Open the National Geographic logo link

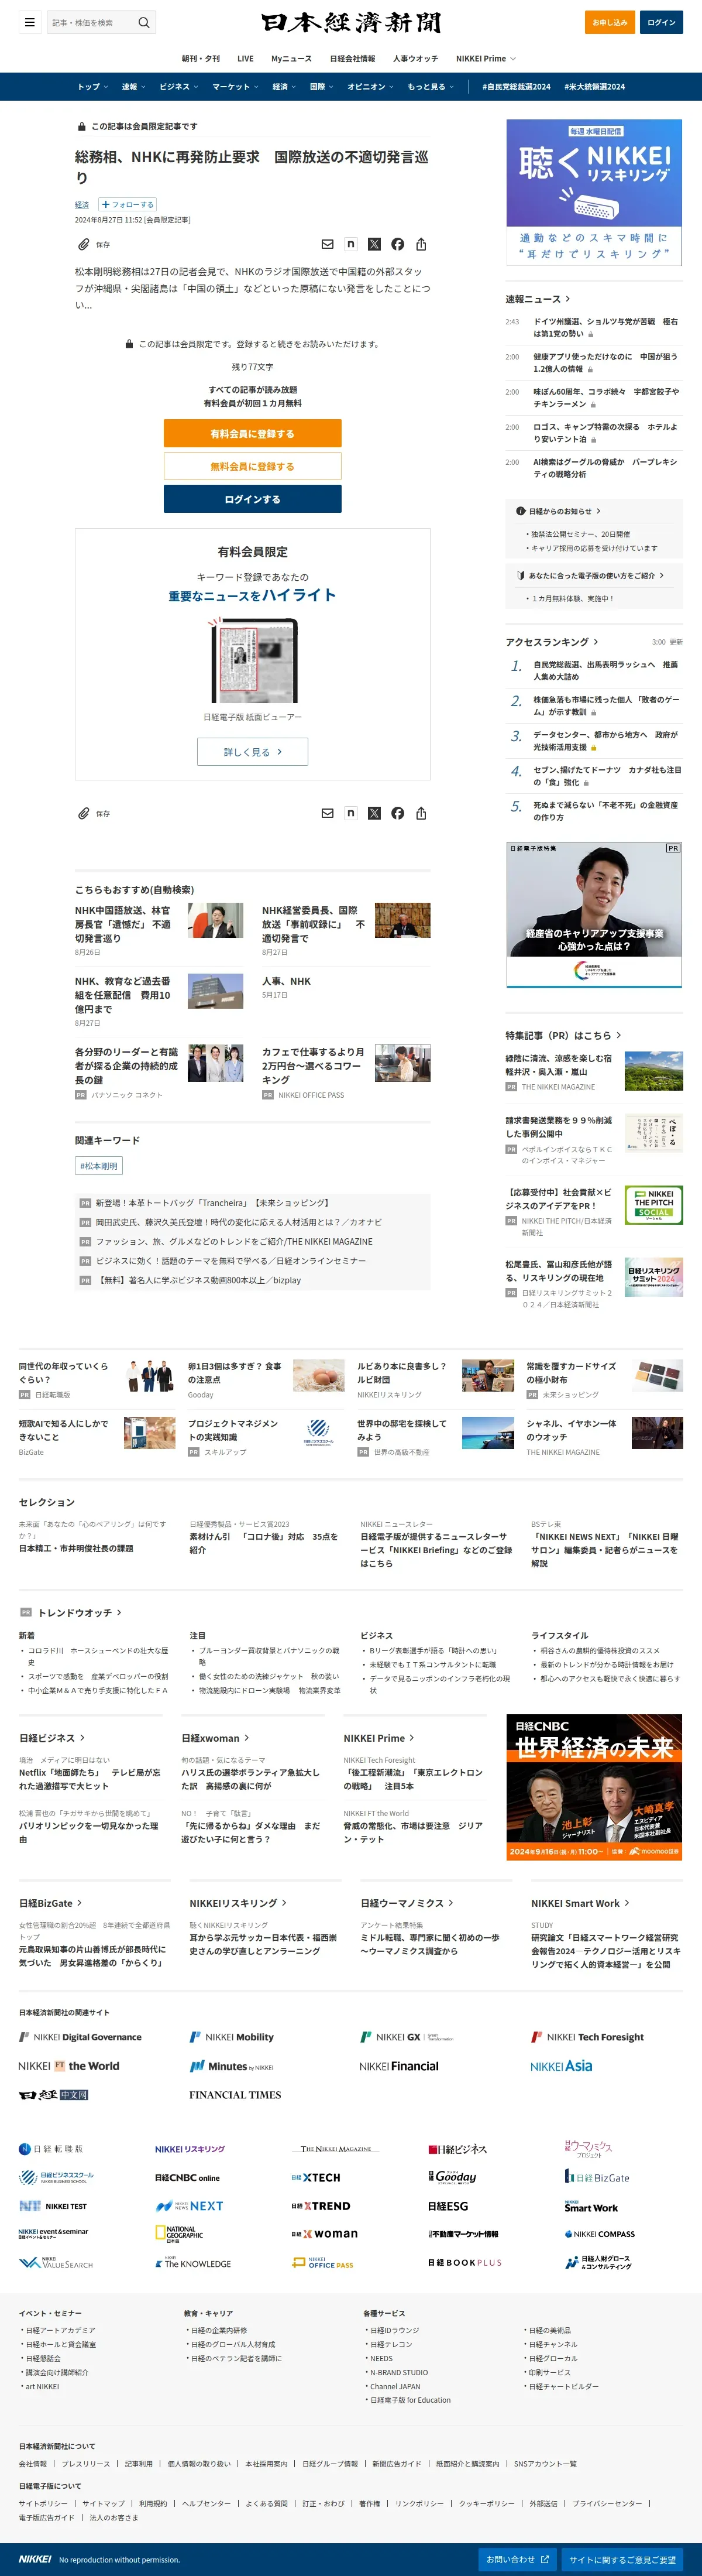click(179, 2233)
